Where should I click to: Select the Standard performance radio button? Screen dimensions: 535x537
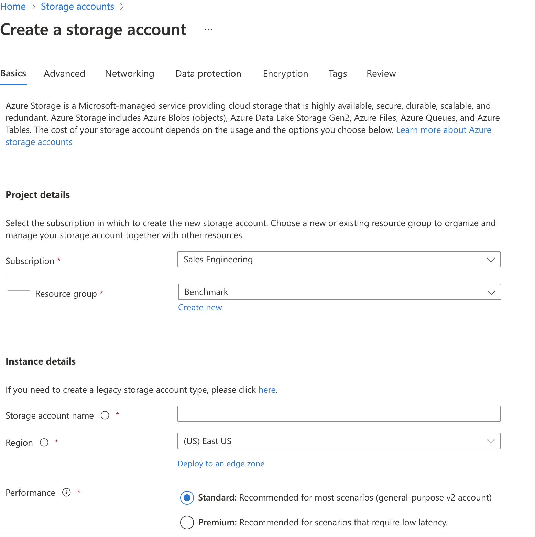pos(187,498)
